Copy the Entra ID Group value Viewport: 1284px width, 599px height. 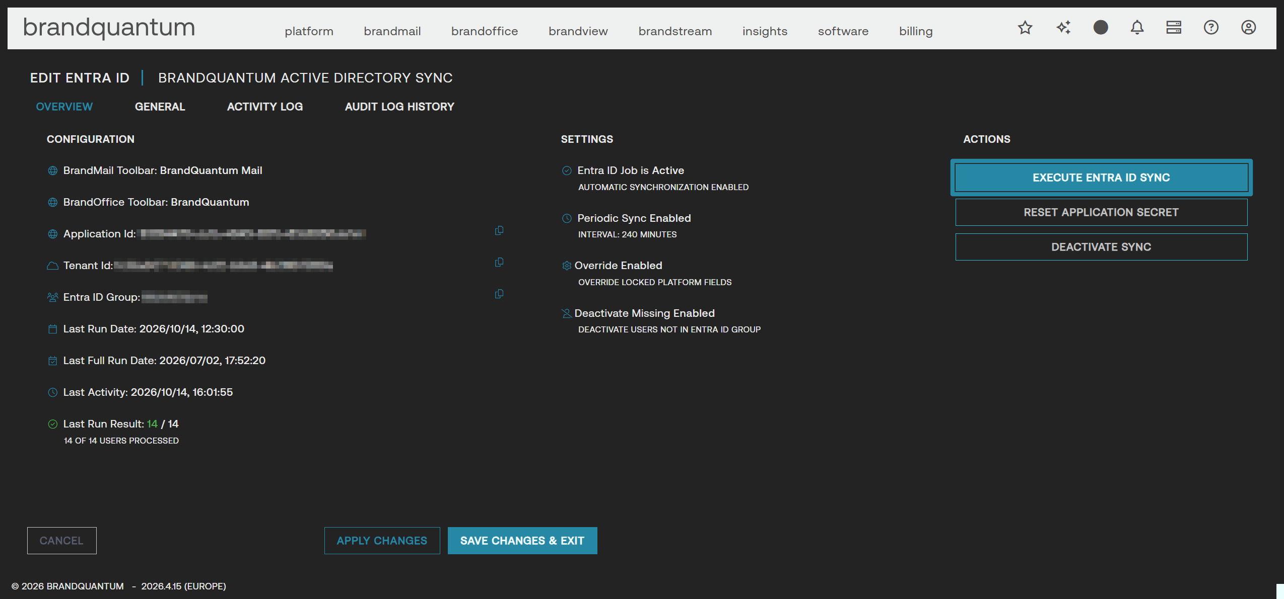click(499, 294)
